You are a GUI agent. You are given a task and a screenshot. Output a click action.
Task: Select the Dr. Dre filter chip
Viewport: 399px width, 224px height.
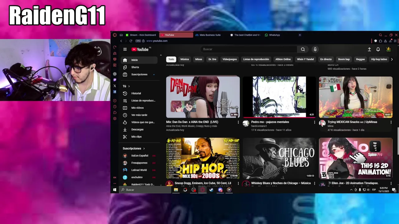click(212, 59)
